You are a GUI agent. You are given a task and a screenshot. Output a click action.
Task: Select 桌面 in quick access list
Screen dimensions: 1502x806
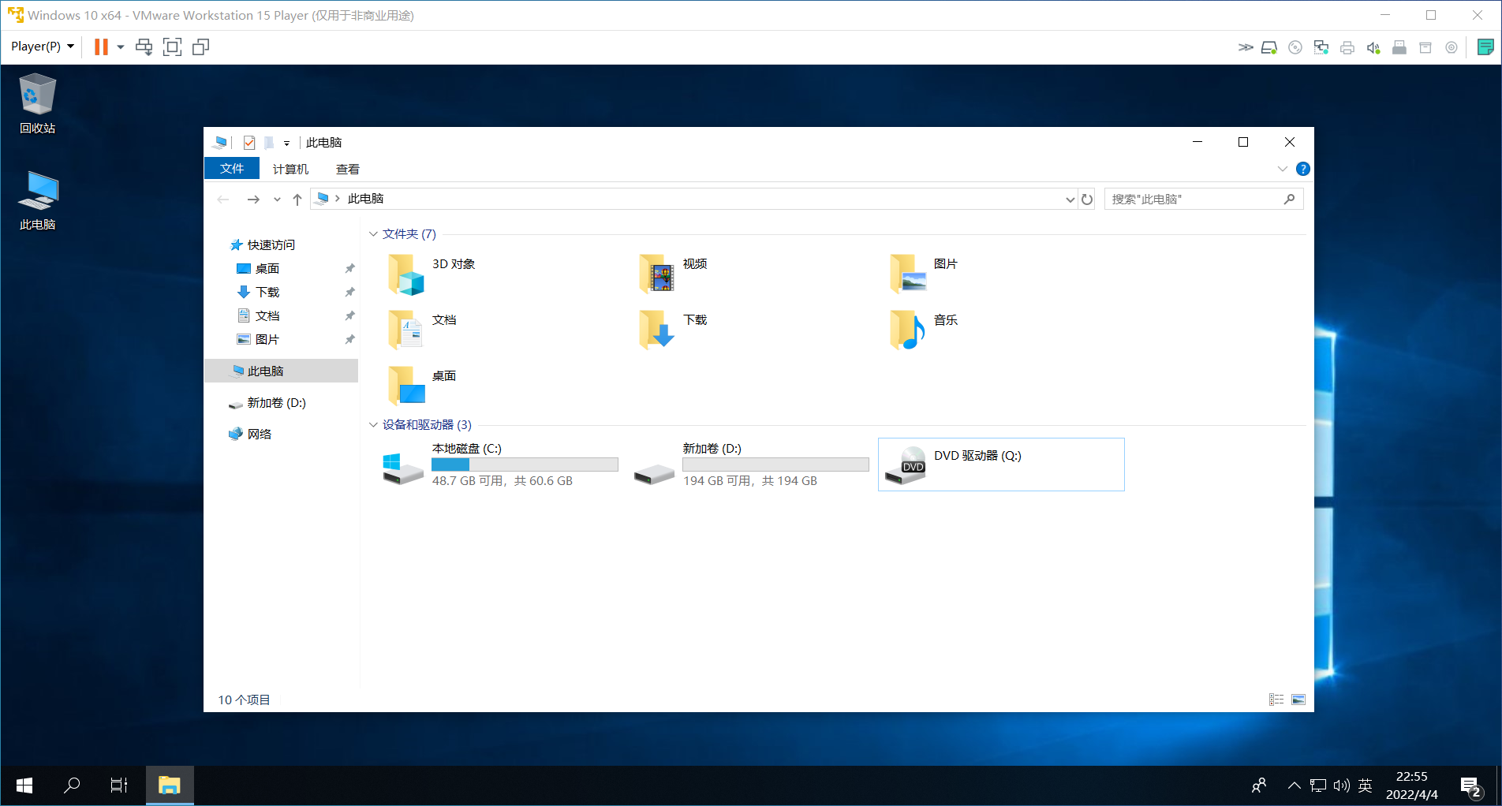267,269
